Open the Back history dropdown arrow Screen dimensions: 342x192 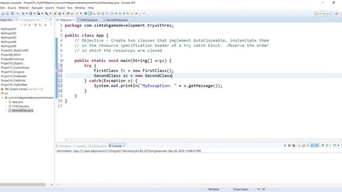[136, 13]
